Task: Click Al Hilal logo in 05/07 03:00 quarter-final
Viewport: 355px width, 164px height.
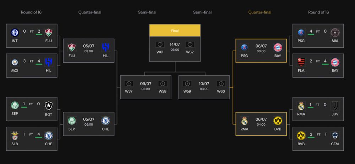Action: click(x=105, y=47)
